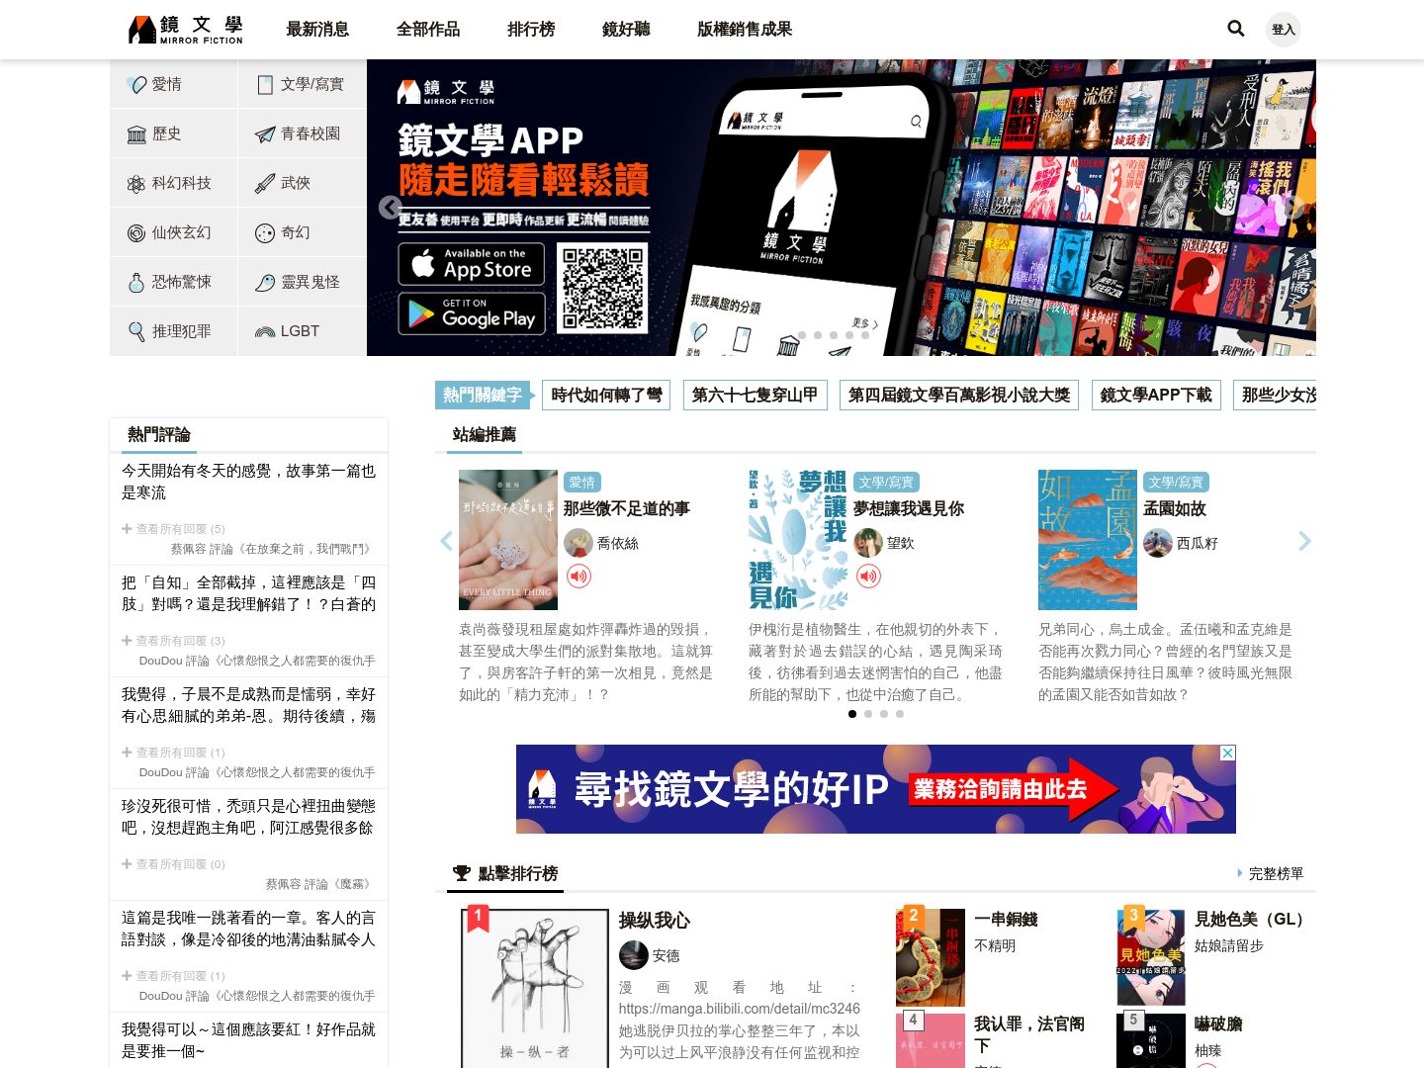Viewport: 1424px width, 1068px height.
Task: Open 版權銷售成果 menu item
Action: (x=745, y=30)
